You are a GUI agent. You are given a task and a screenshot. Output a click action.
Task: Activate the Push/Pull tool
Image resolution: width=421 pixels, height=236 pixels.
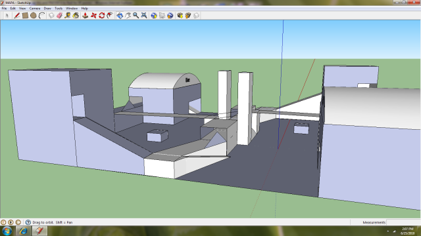coord(85,16)
